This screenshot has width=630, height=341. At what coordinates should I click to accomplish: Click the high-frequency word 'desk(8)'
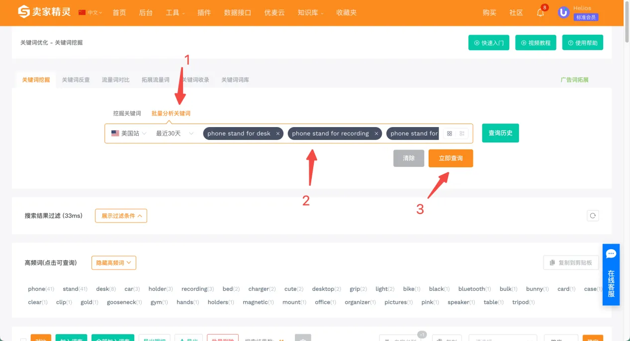(106, 289)
